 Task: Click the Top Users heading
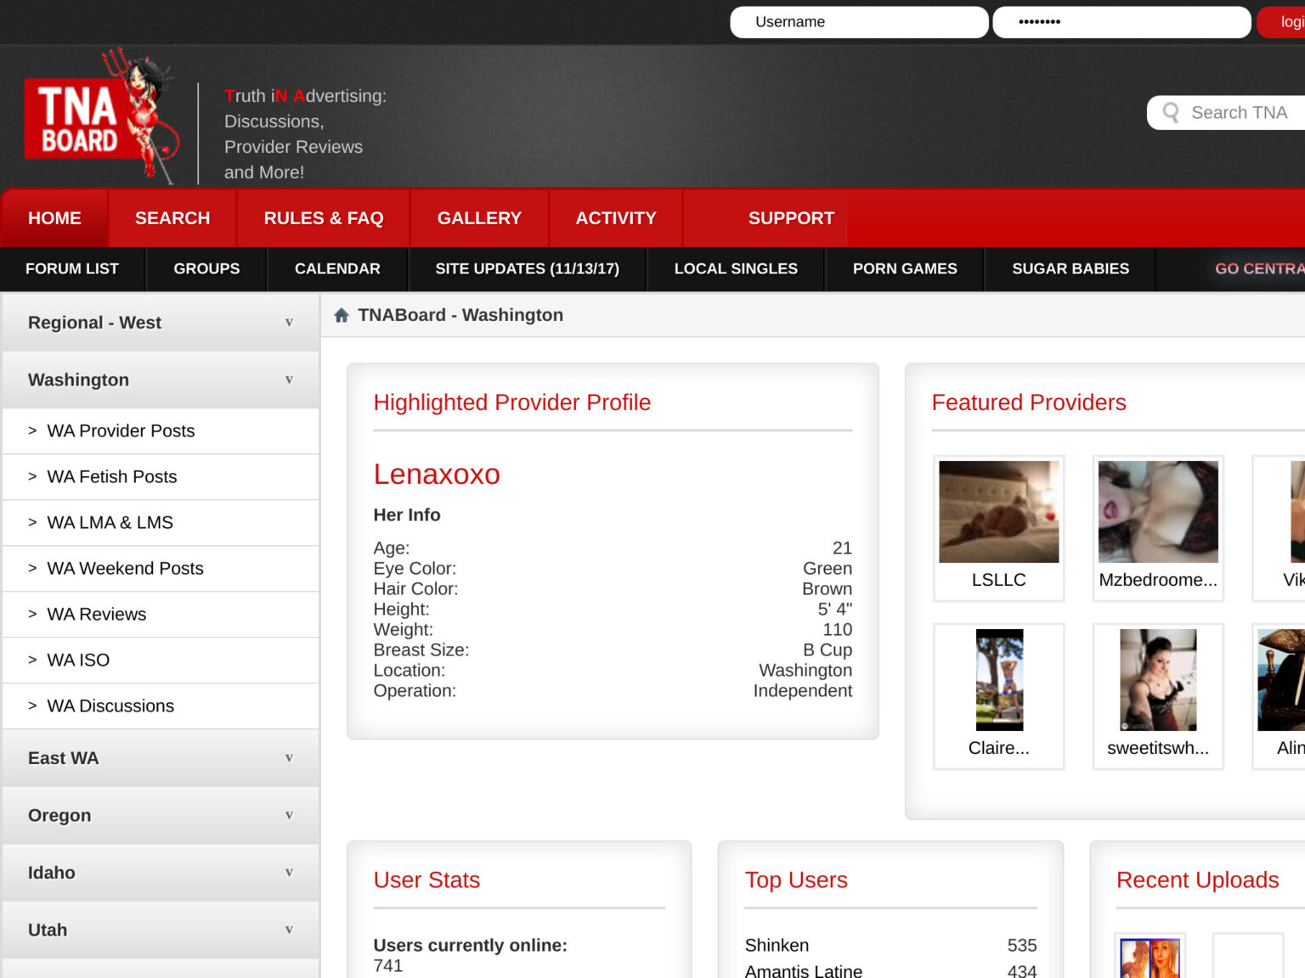pos(796,880)
